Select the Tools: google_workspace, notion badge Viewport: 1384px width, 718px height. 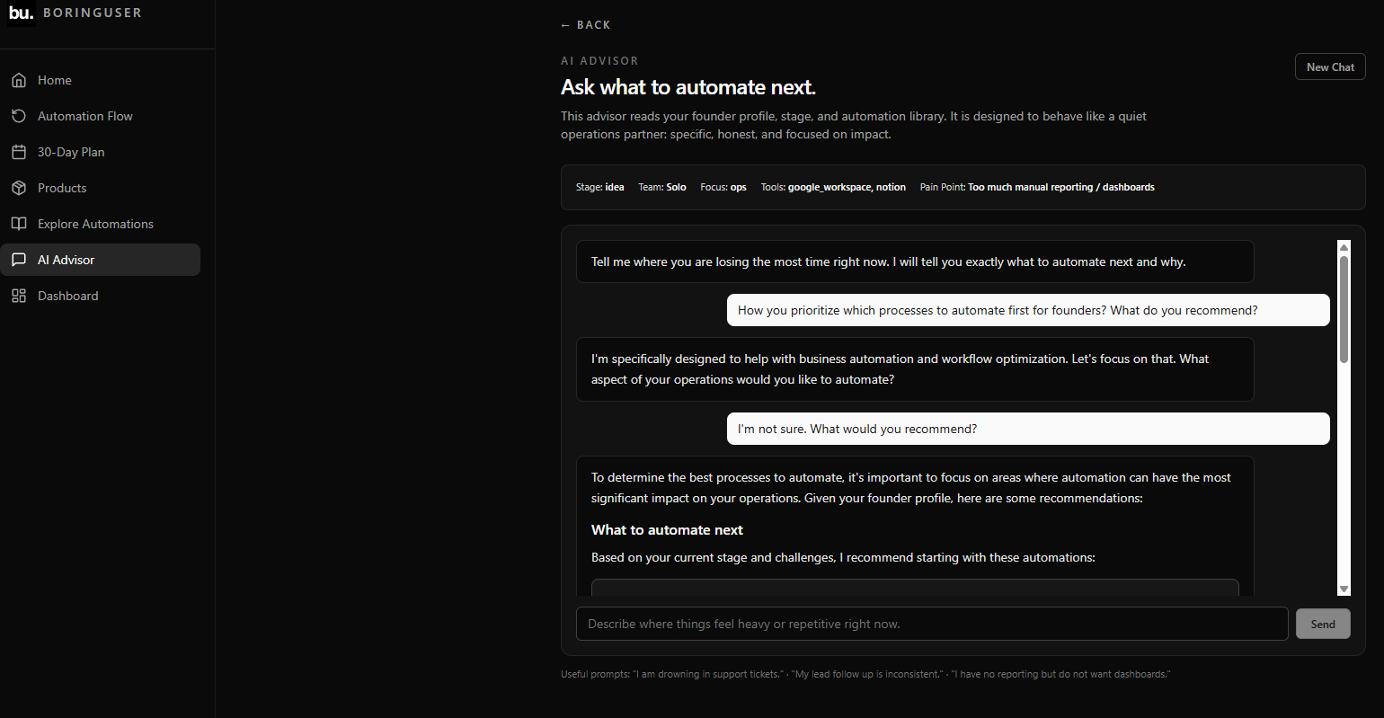coord(832,187)
